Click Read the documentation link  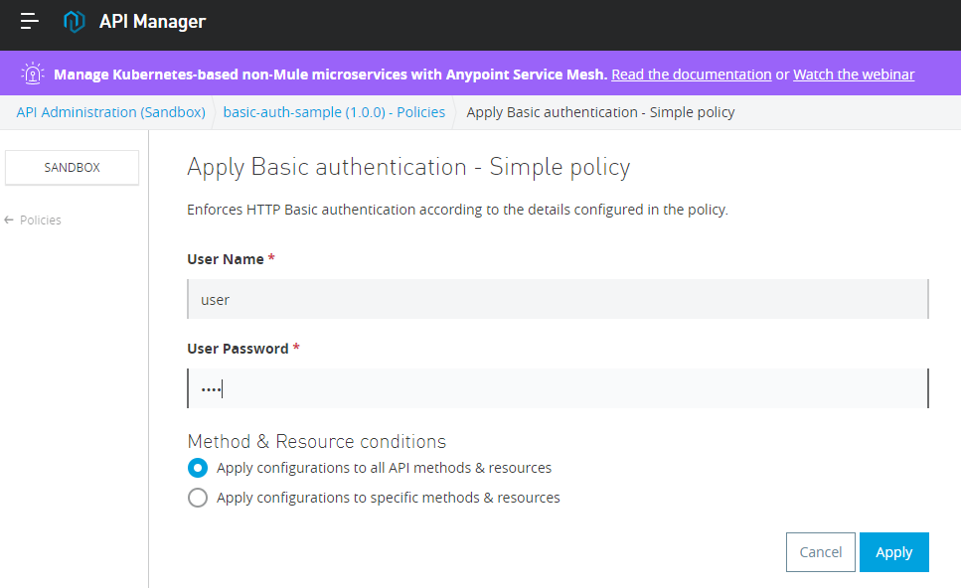click(x=692, y=74)
